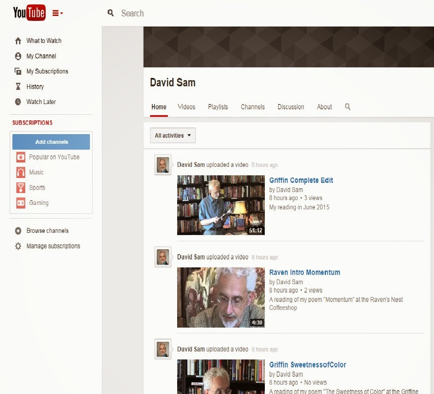Open Watch Later list
The image size is (434, 394).
[x=41, y=102]
